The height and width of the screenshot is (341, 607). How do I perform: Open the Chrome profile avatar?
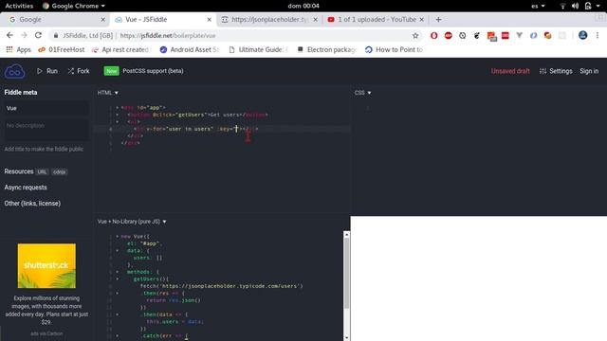pyautogui.click(x=582, y=35)
